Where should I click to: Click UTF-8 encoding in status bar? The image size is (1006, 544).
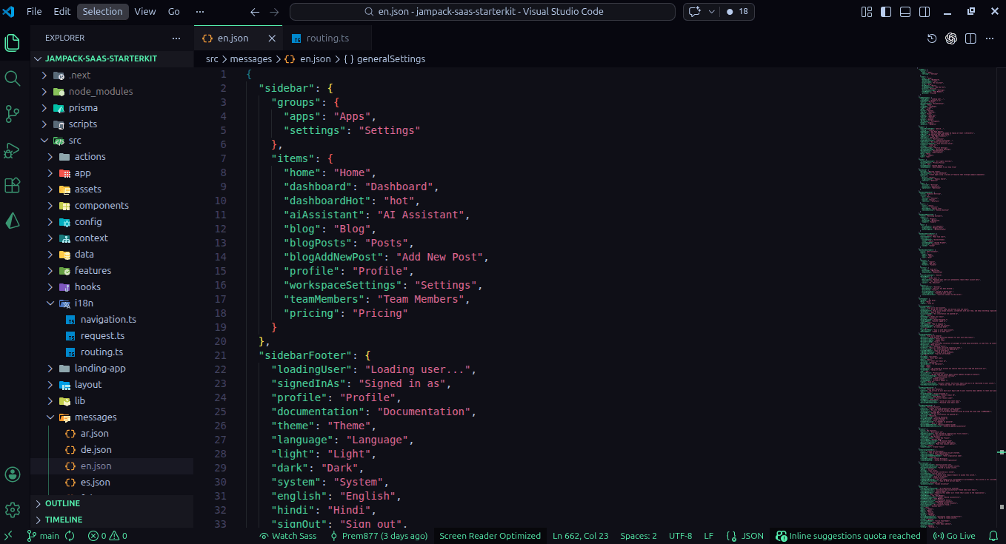680,536
